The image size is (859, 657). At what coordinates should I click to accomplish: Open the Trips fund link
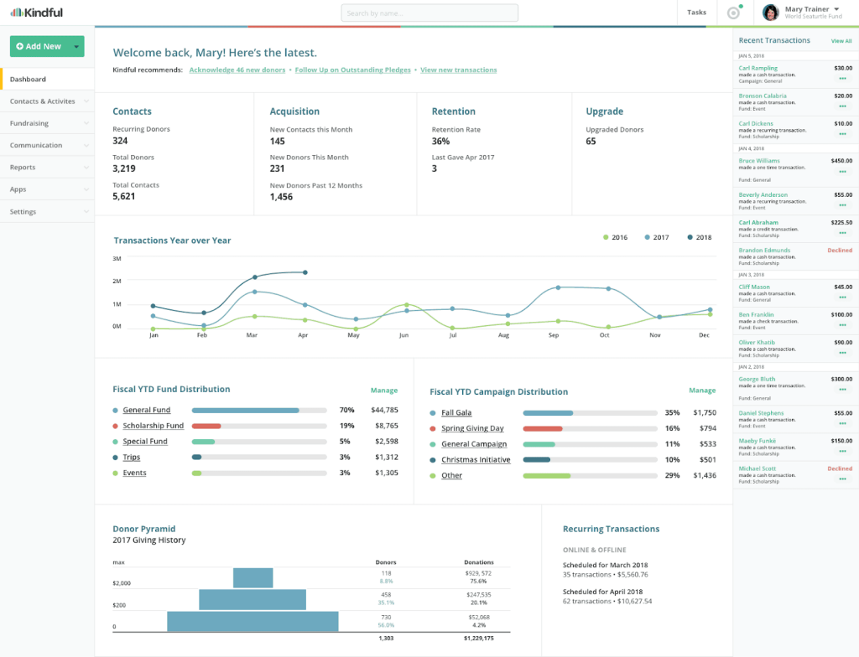click(x=132, y=458)
